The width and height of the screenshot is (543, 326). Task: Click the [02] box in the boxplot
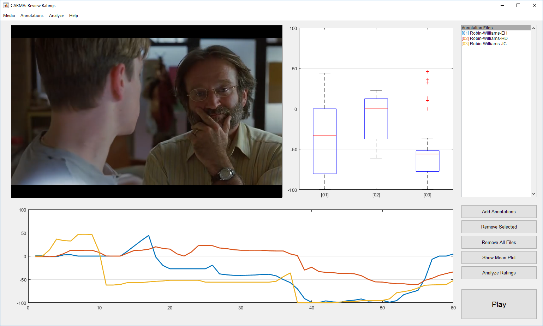376,119
